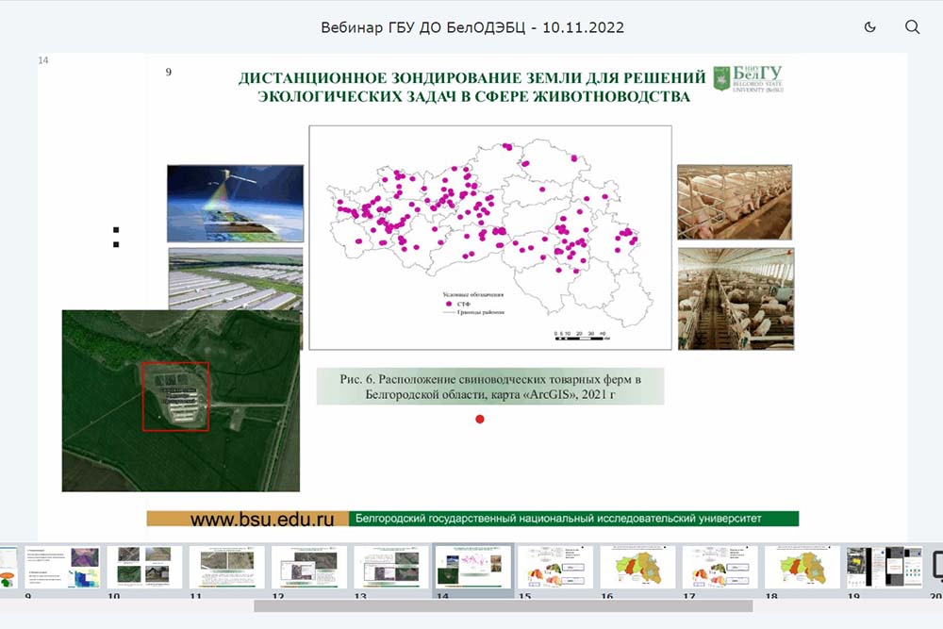Click the webinar title heading
This screenshot has width=943, height=629.
(x=471, y=27)
